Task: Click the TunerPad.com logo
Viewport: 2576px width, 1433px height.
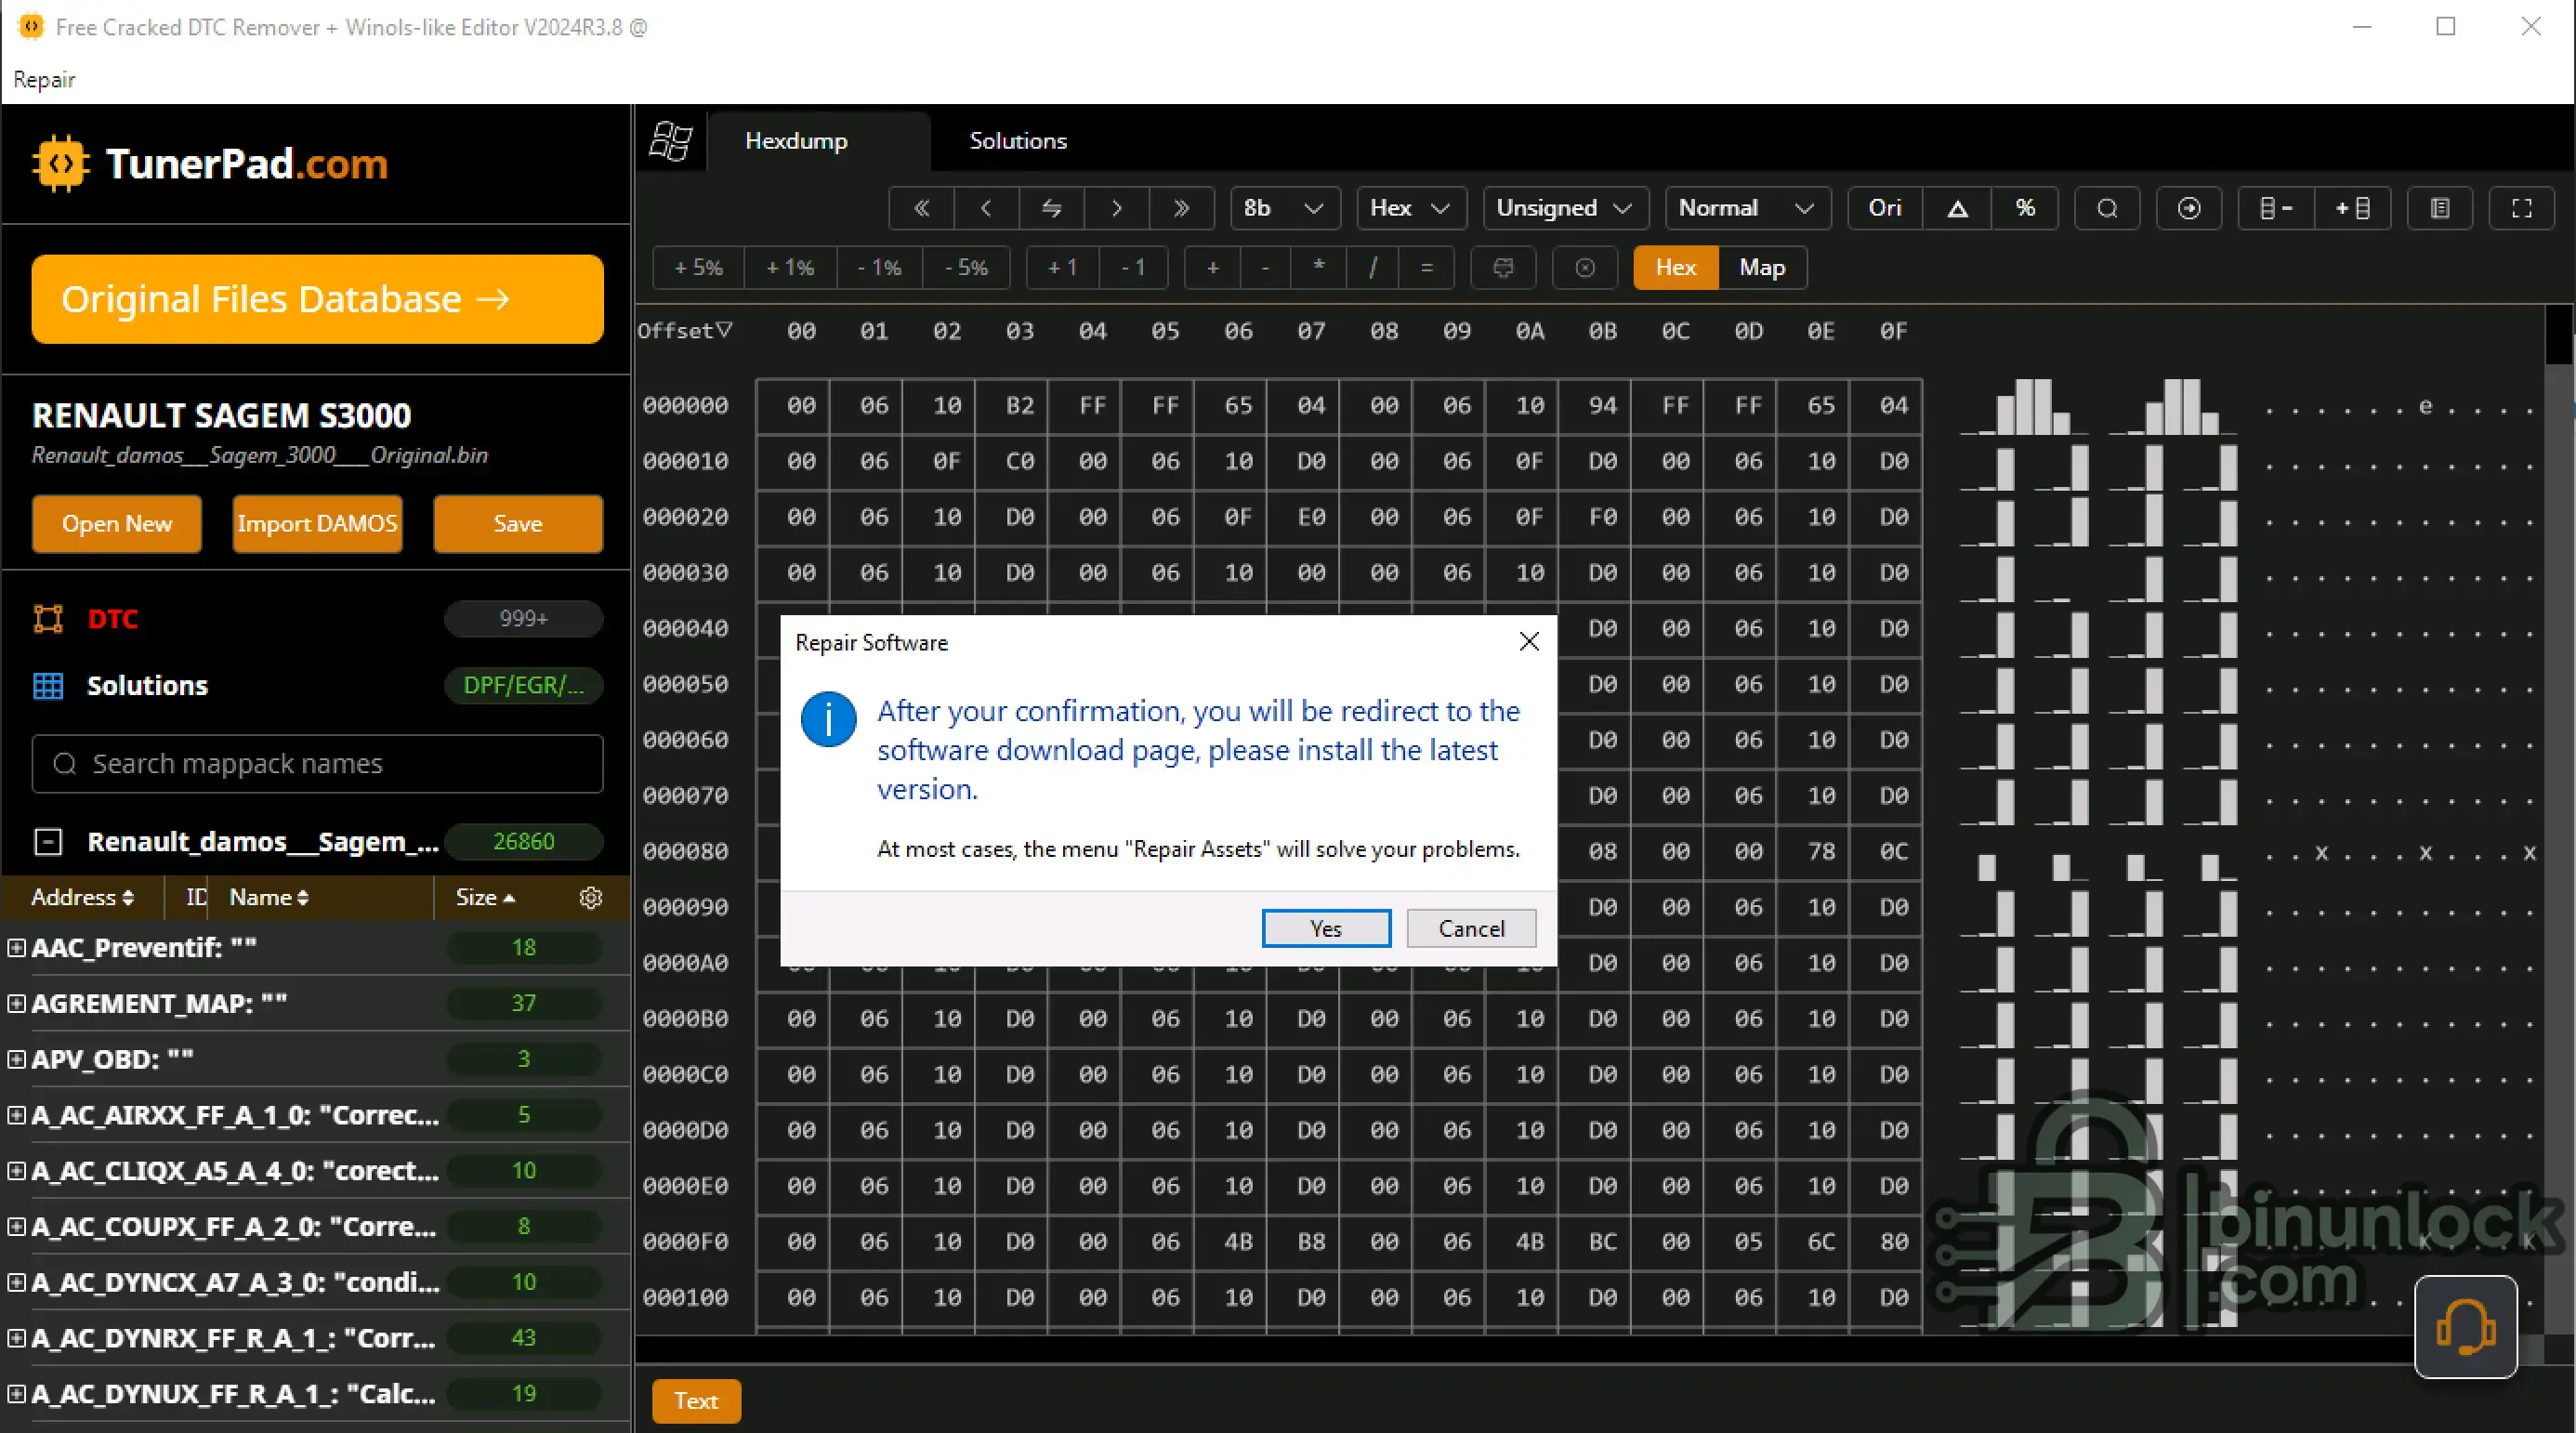Action: coord(210,164)
